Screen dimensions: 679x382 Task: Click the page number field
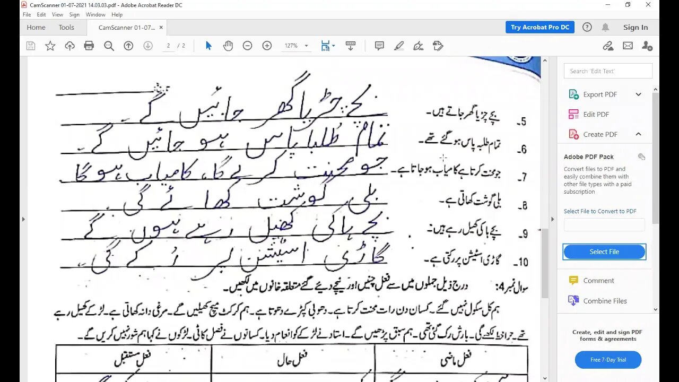pyautogui.click(x=169, y=46)
